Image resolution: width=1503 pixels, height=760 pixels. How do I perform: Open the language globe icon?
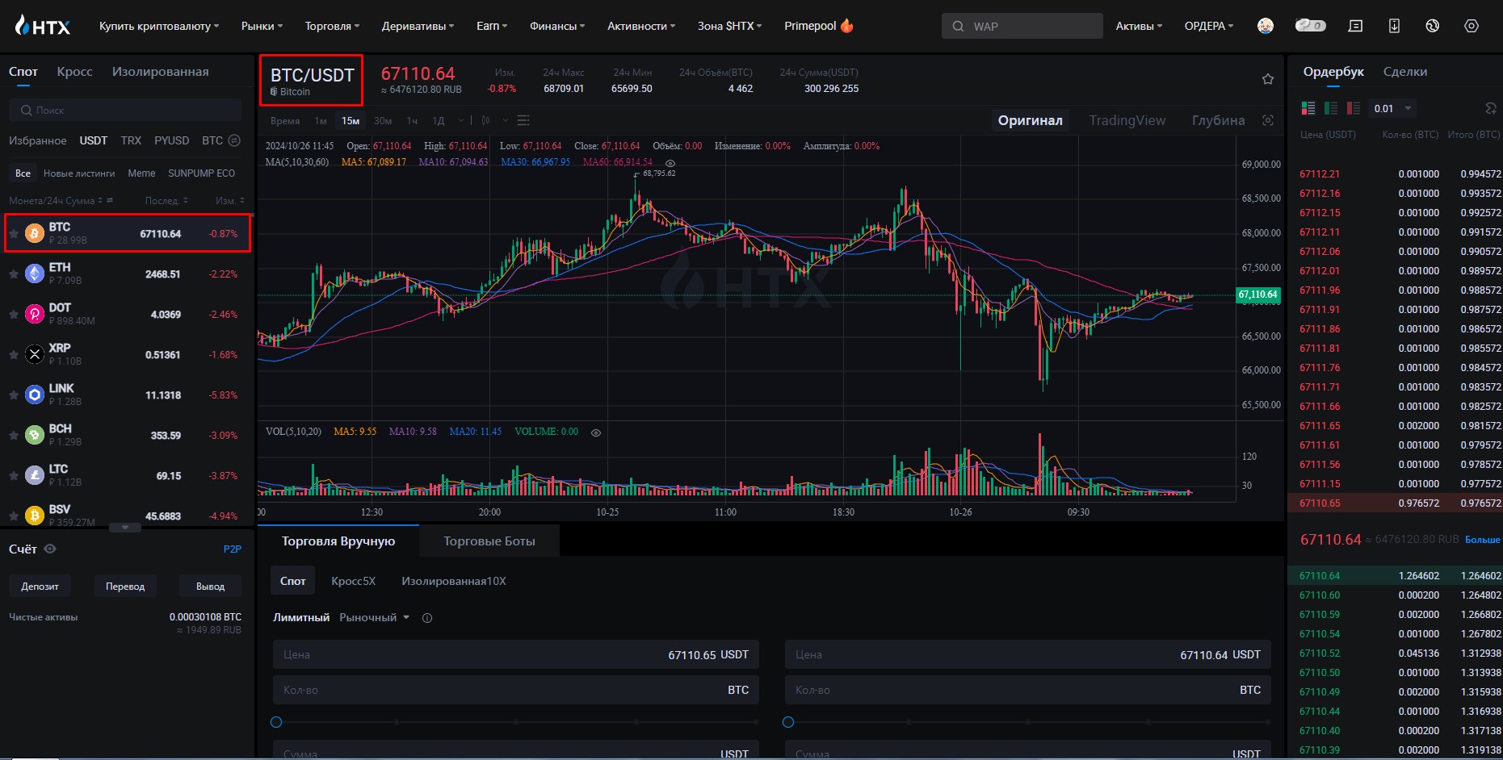click(x=1433, y=26)
